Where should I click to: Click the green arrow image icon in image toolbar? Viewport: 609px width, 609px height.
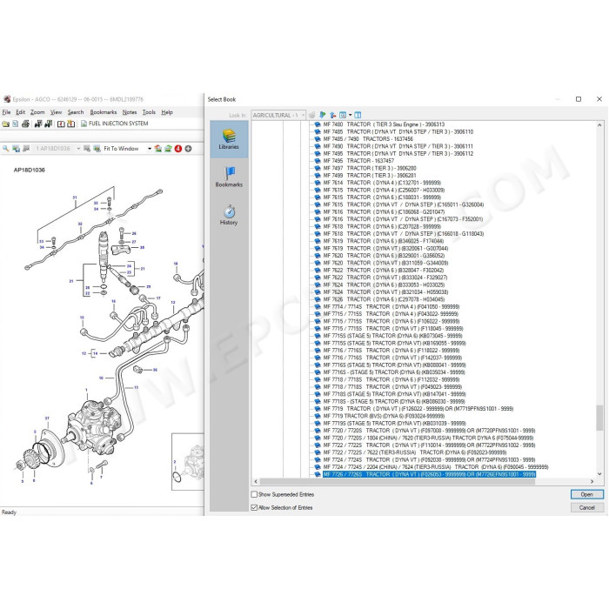[168, 149]
